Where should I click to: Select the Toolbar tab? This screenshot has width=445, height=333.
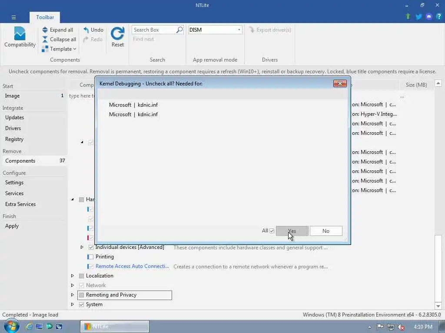point(45,17)
